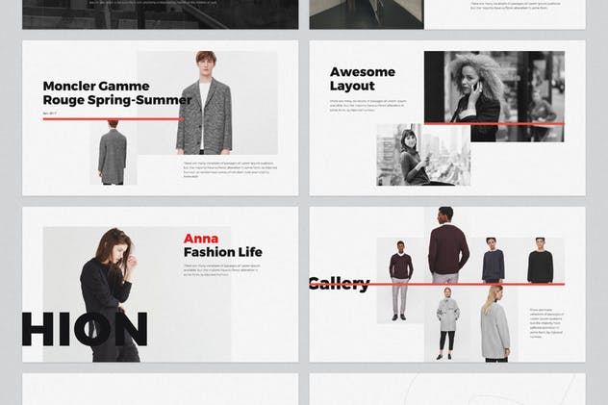Select the back-view gray coat photo
Viewport: 608px width, 405px height.
[114, 153]
